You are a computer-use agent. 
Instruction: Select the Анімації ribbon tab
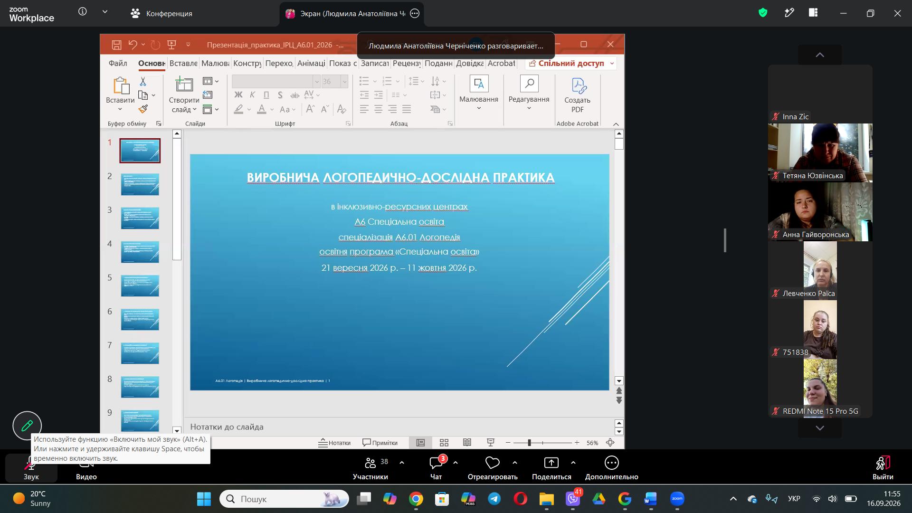click(x=311, y=63)
